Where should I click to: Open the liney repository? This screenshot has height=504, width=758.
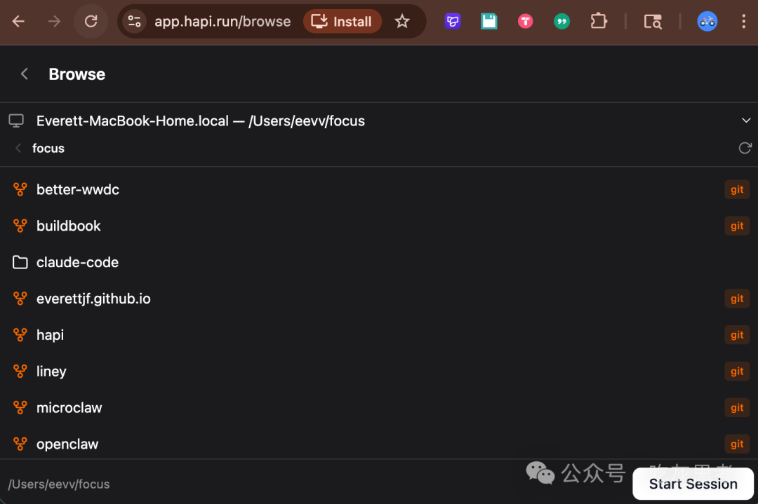click(379, 372)
